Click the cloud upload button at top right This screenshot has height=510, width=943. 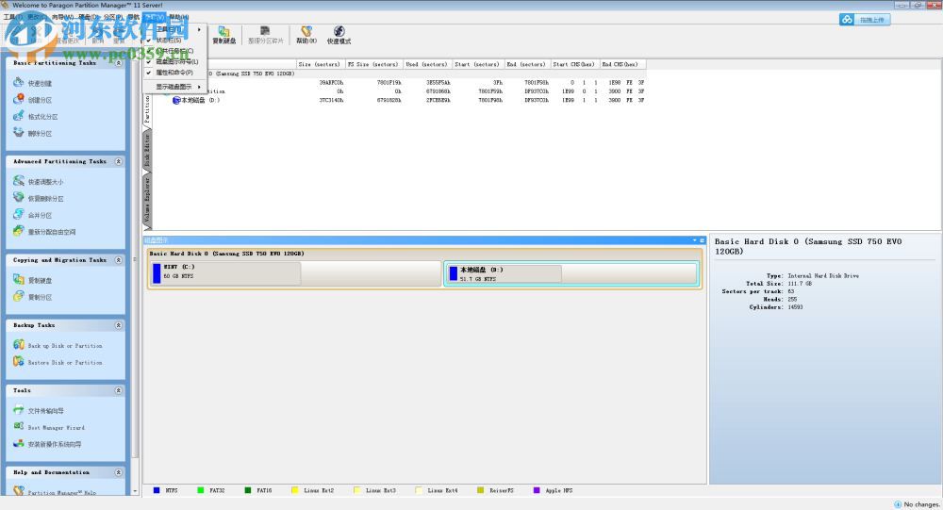point(865,19)
